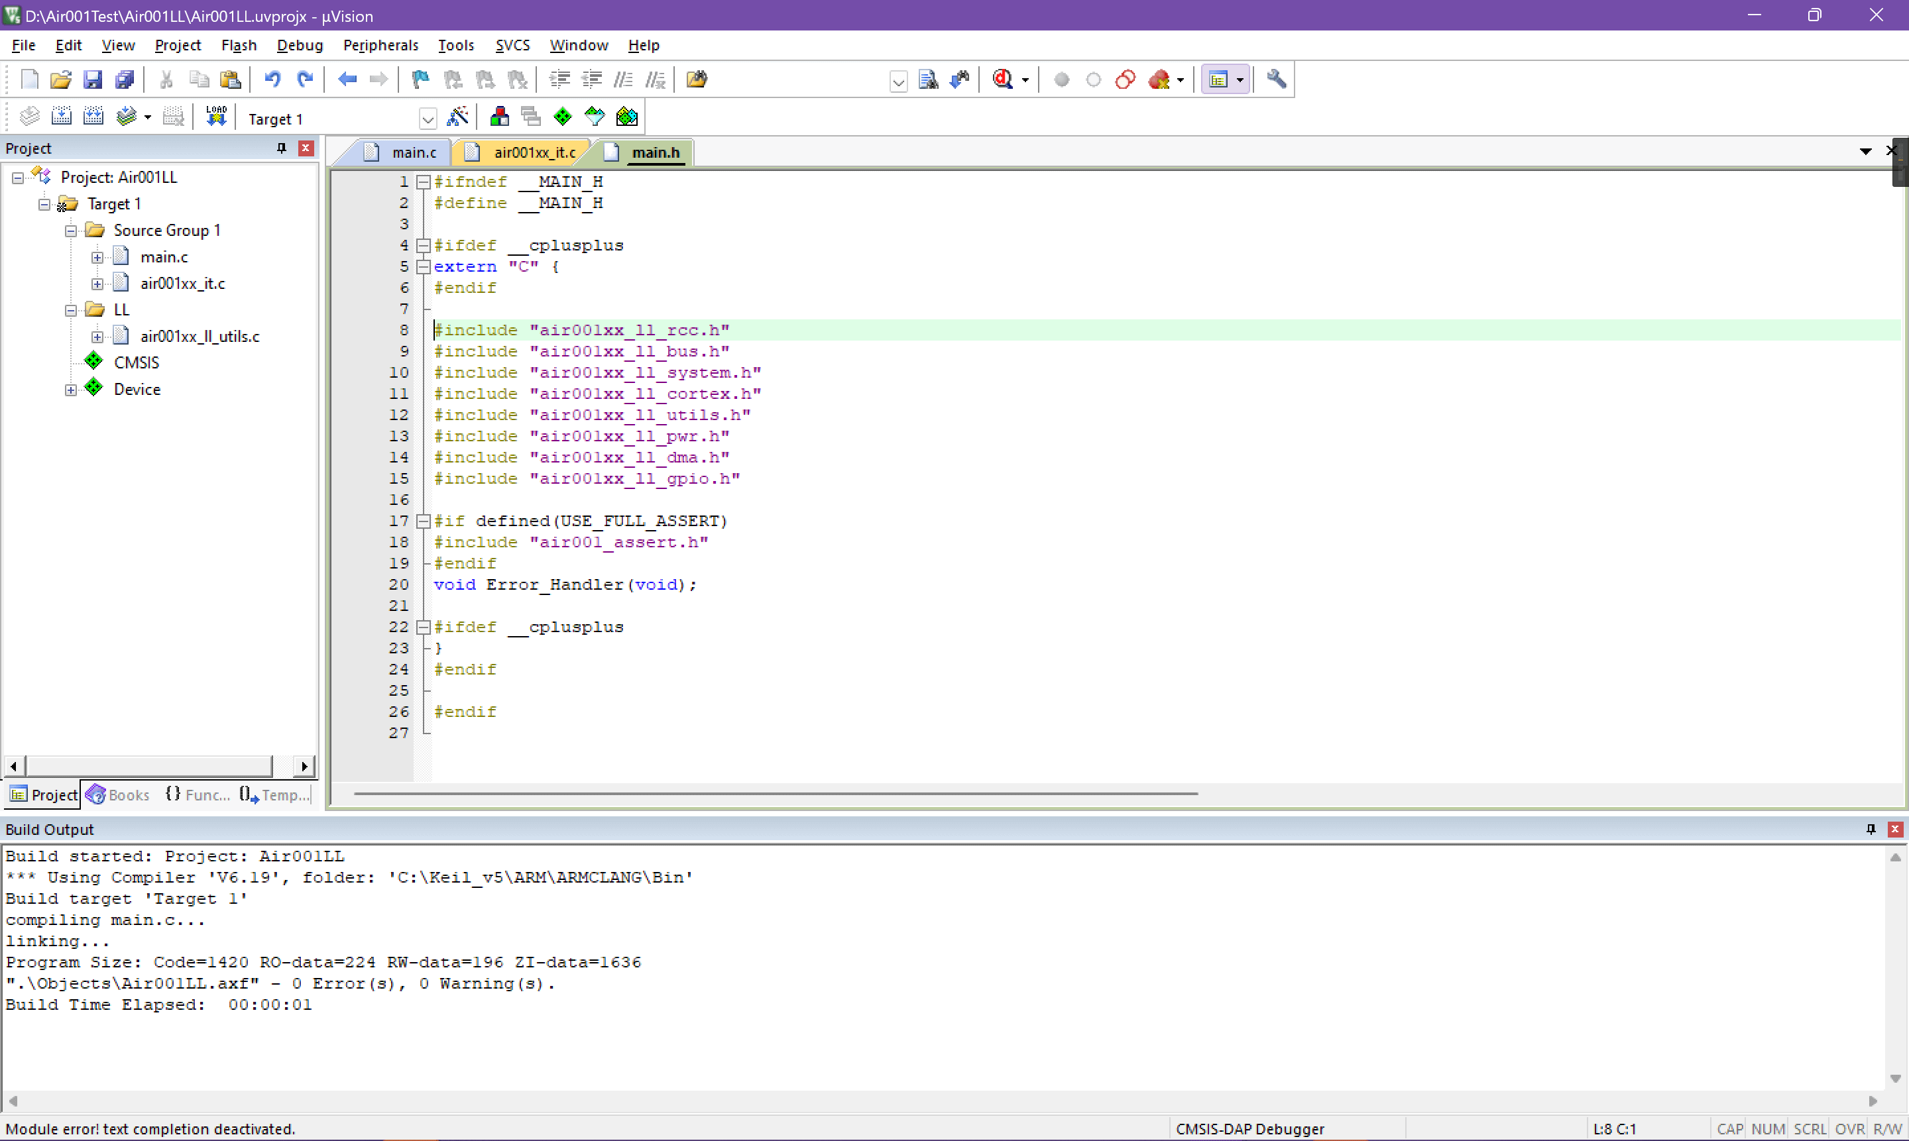This screenshot has height=1141, width=1909.
Task: Open the Target 1 dropdown
Action: (x=428, y=119)
